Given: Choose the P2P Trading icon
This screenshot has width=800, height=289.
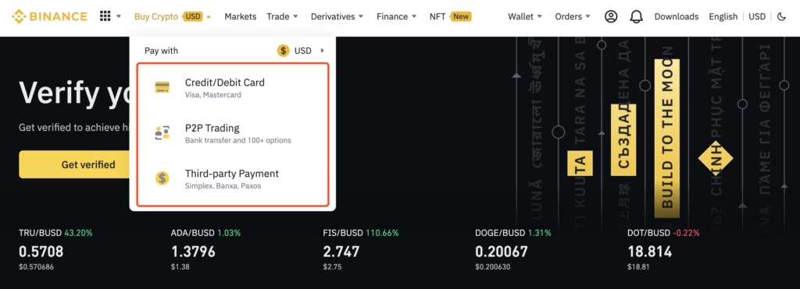Looking at the screenshot, I should click(x=162, y=132).
